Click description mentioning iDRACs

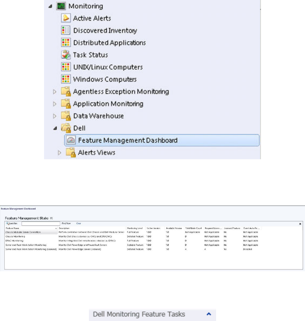point(87,241)
